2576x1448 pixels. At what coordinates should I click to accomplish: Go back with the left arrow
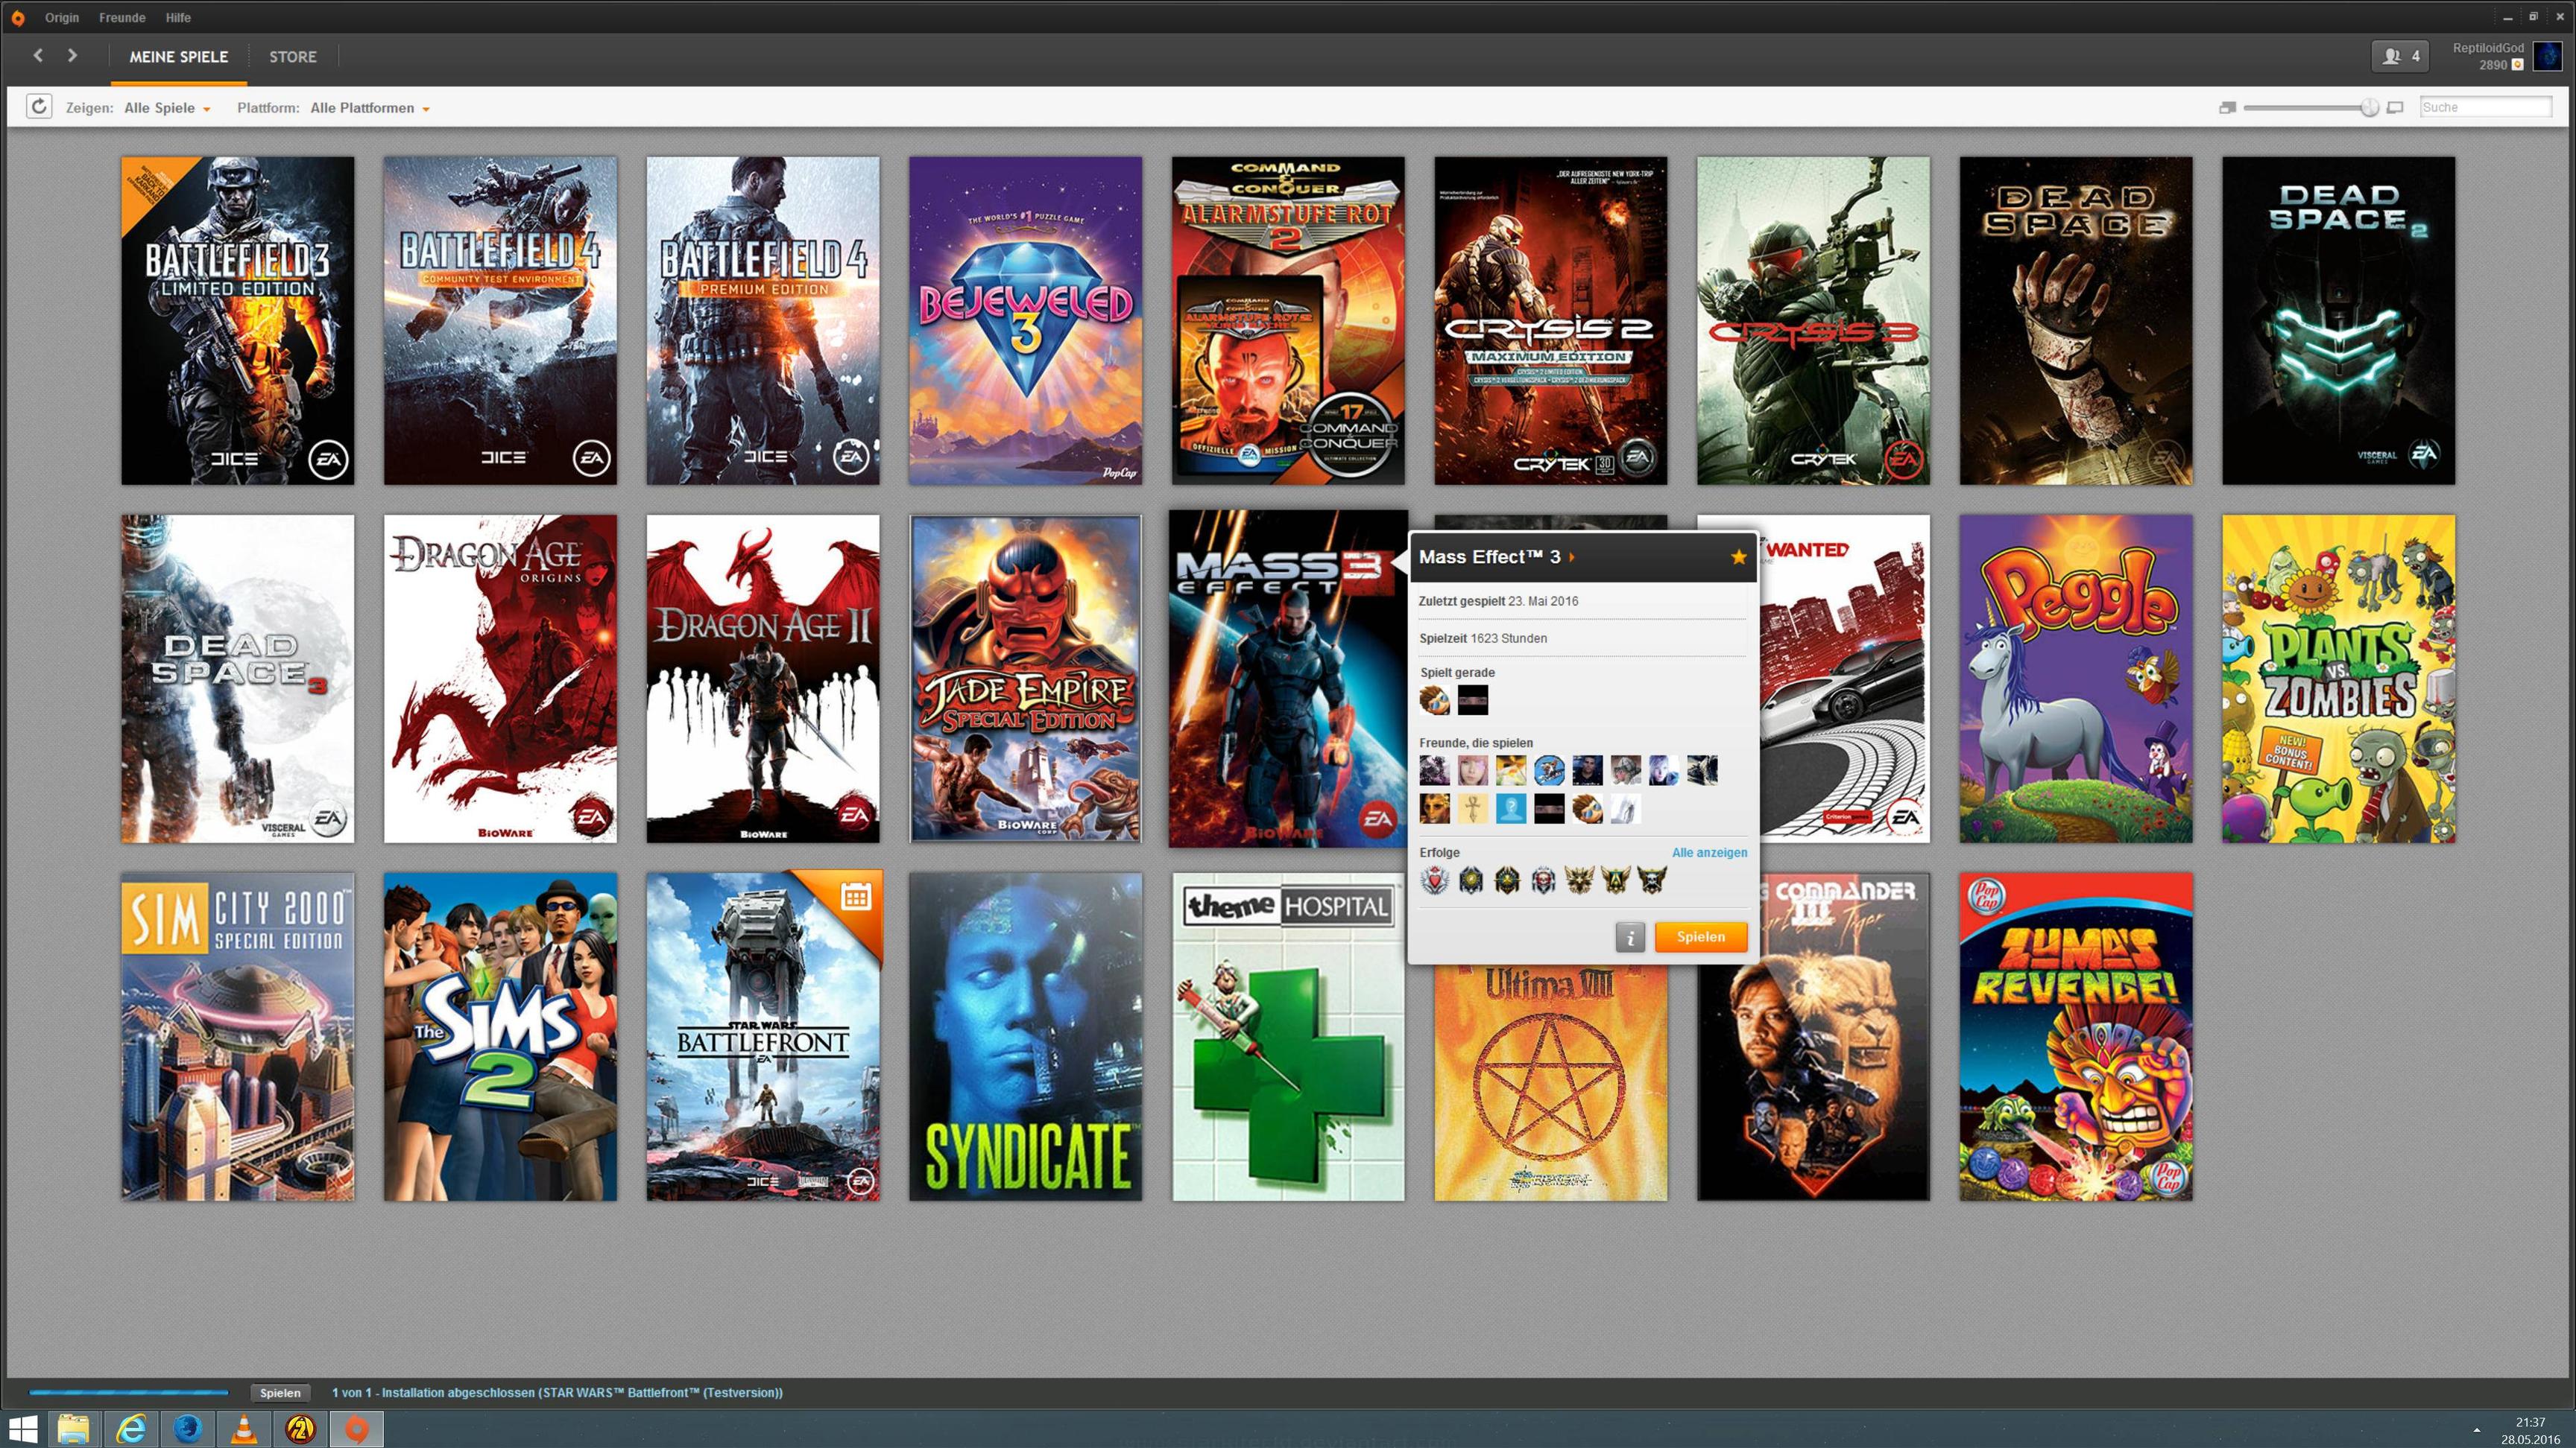point(38,56)
